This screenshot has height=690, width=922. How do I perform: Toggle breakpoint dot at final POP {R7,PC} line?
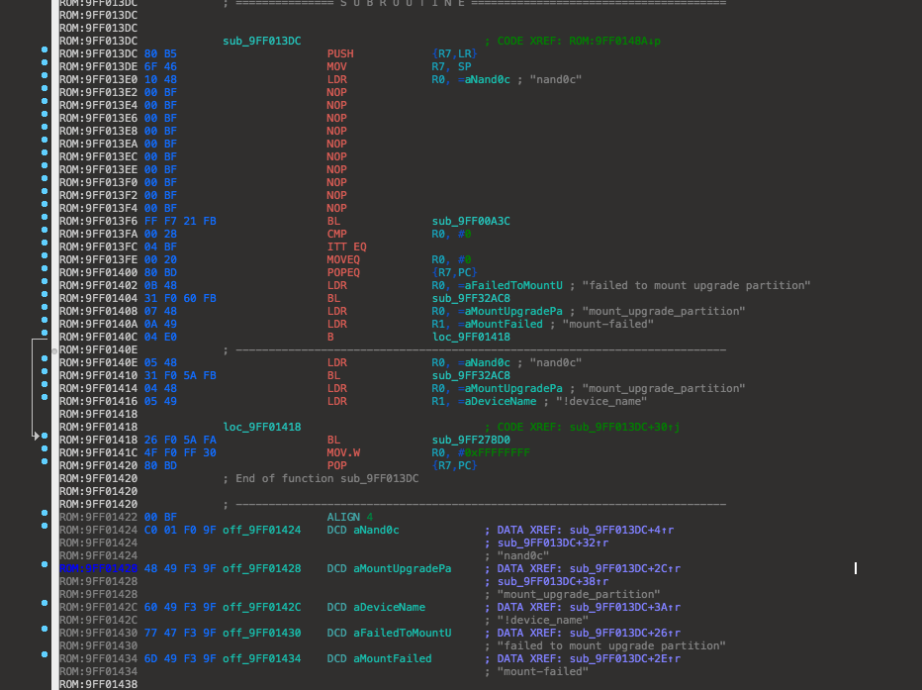[45, 461]
